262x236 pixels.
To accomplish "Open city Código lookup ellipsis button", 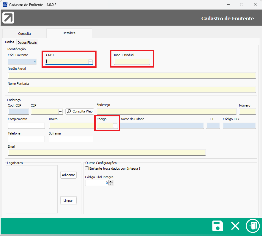I will [x=115, y=126].
